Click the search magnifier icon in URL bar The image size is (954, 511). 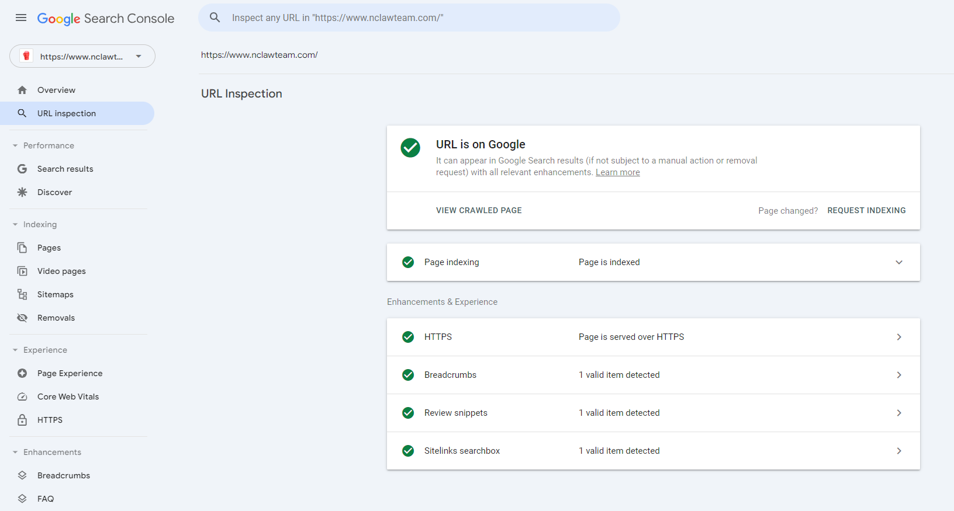point(215,18)
